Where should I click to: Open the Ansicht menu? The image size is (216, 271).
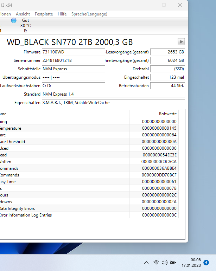click(23, 14)
